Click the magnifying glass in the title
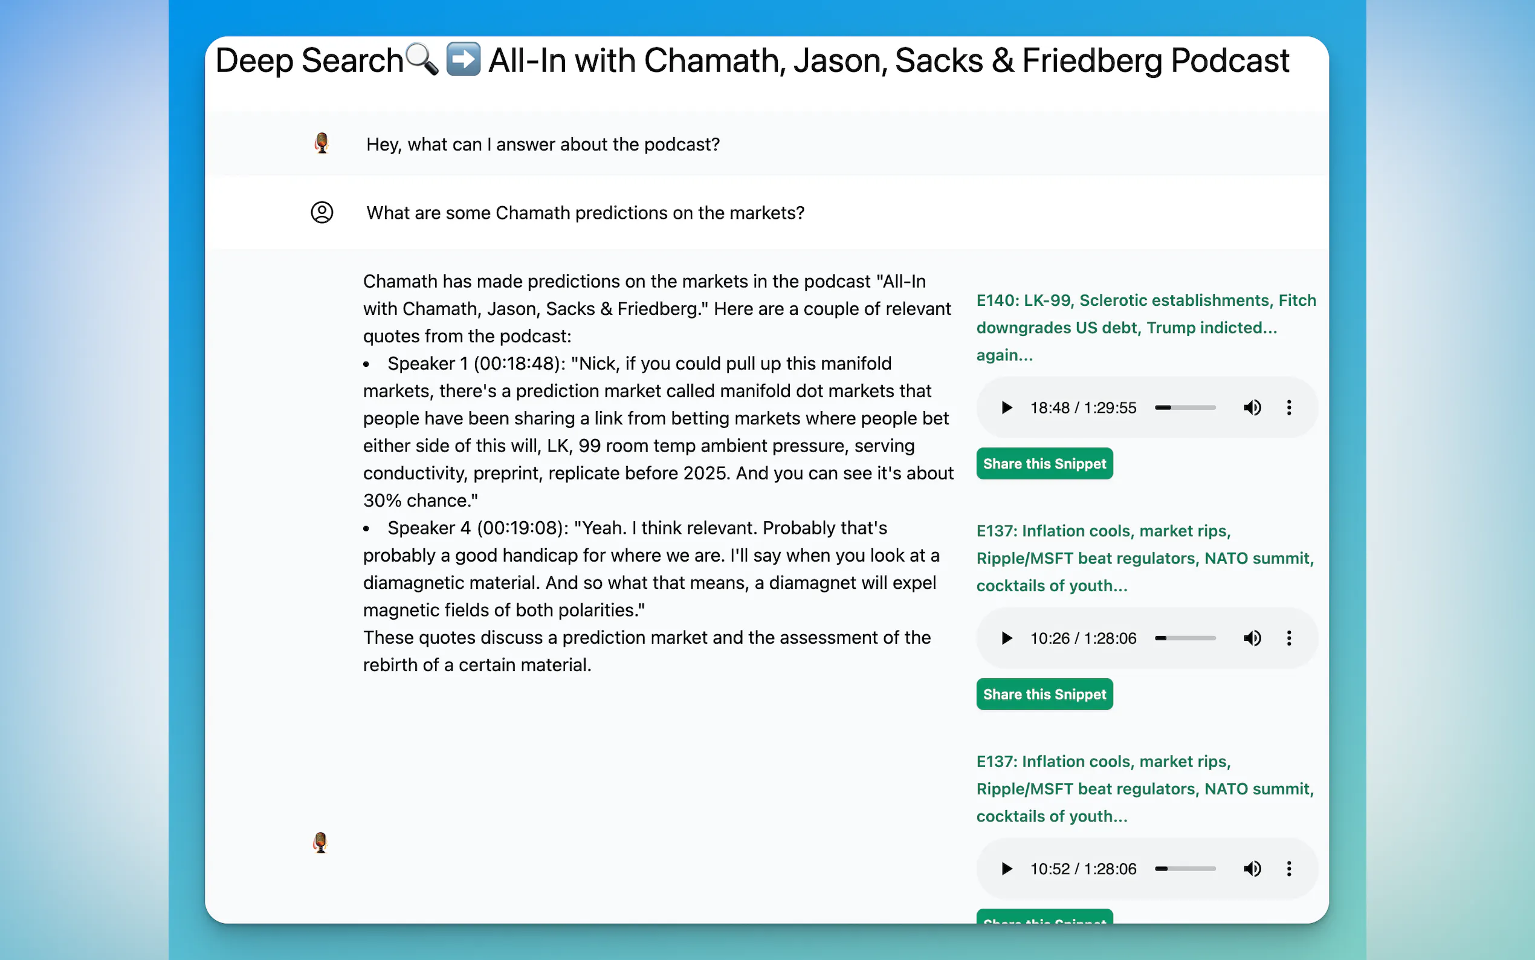 pos(422,60)
